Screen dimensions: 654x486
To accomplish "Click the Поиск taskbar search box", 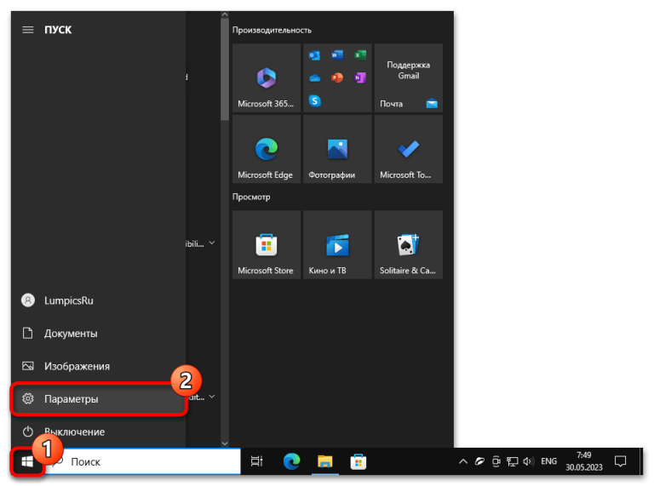I will (143, 461).
